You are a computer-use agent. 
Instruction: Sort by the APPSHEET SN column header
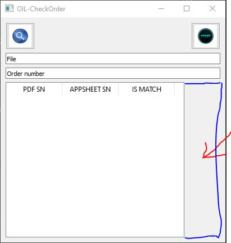90,89
